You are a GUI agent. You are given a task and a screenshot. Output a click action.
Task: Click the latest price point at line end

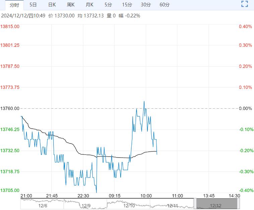[157, 154]
